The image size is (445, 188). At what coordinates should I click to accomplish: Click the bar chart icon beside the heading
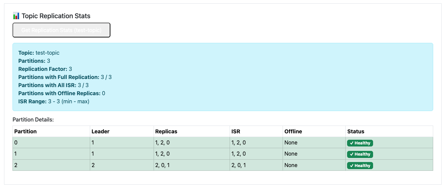(x=16, y=16)
